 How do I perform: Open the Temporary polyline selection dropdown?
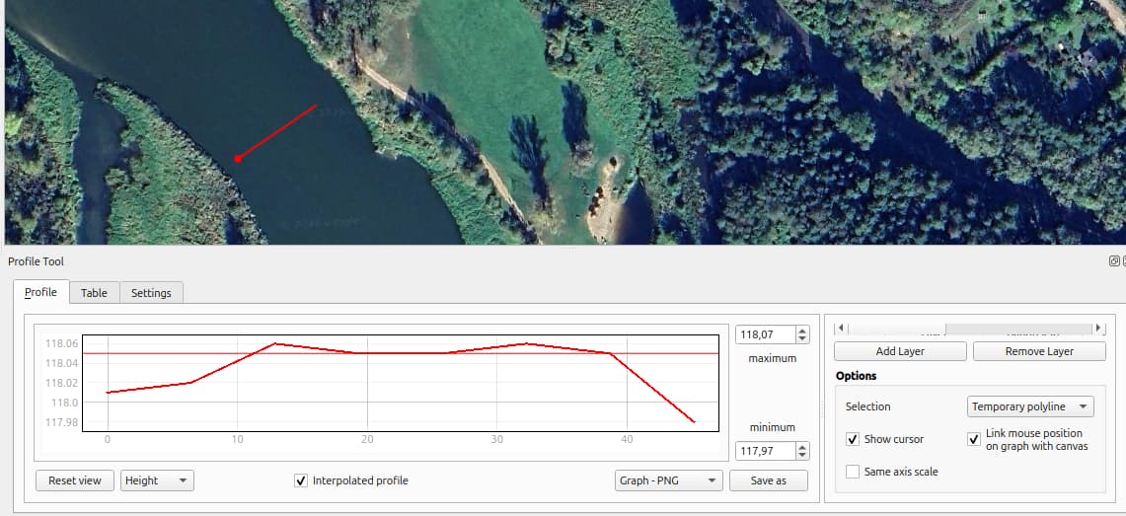click(1029, 406)
